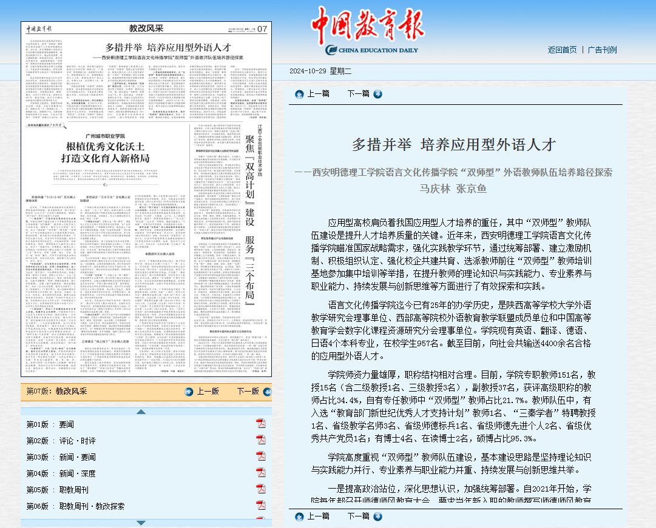Click 上一篇 text link below the article

coord(318,516)
